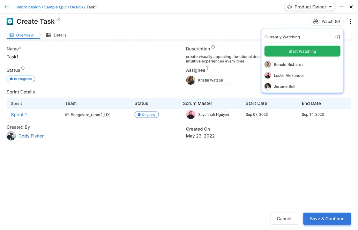358x230 pixels.
Task: Switch to the Details tab
Action: [x=56, y=35]
